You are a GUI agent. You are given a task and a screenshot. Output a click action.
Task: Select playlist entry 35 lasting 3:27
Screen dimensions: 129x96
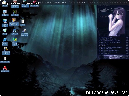tap(114, 54)
